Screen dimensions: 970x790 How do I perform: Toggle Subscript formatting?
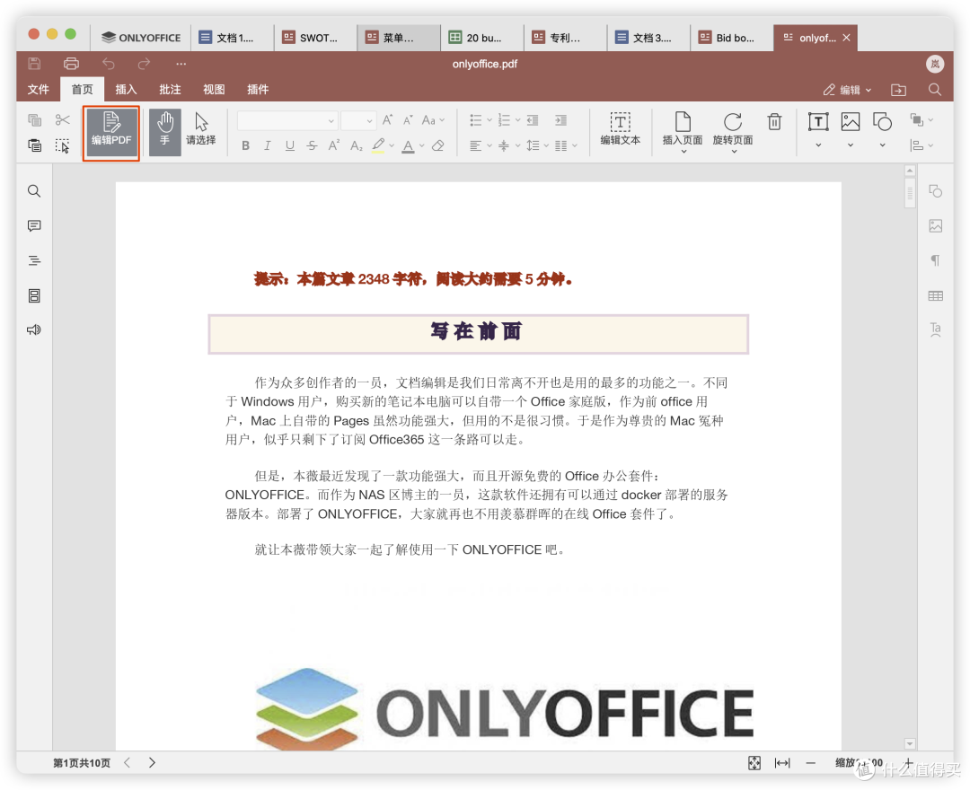(x=357, y=146)
